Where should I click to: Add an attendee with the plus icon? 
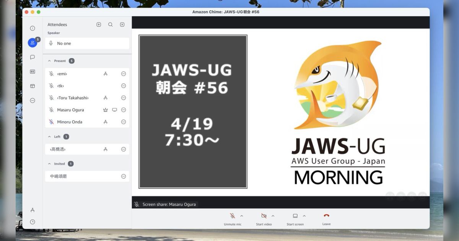(x=99, y=24)
